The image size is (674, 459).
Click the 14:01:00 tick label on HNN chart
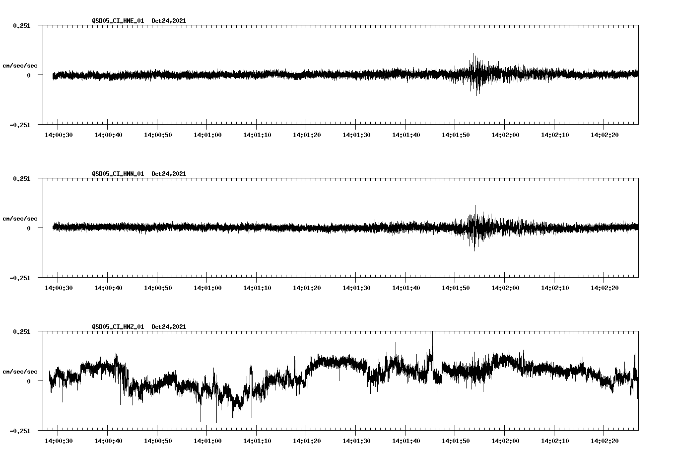[207, 288]
